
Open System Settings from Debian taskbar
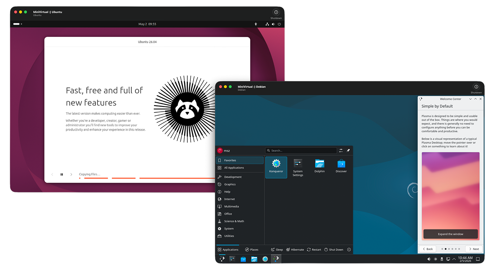pos(233,259)
